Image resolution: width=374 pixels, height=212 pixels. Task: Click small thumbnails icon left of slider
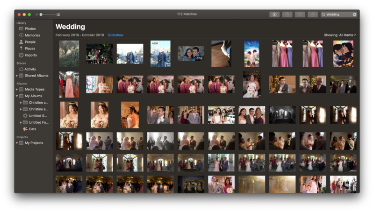coord(37,14)
